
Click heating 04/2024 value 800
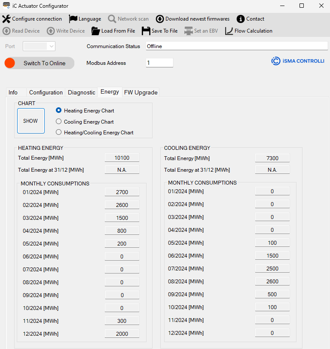tap(122, 231)
